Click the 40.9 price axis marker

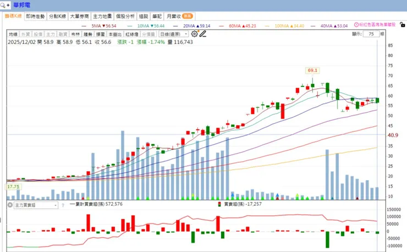(x=393, y=135)
